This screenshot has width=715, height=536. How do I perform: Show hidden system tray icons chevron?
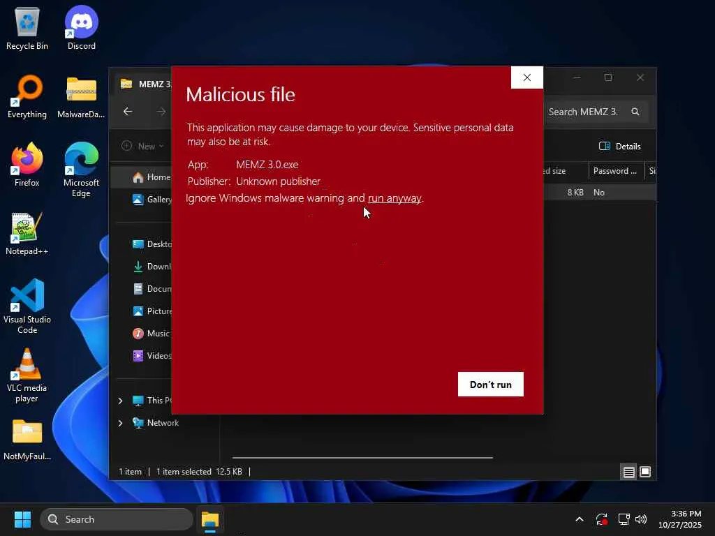[580, 519]
